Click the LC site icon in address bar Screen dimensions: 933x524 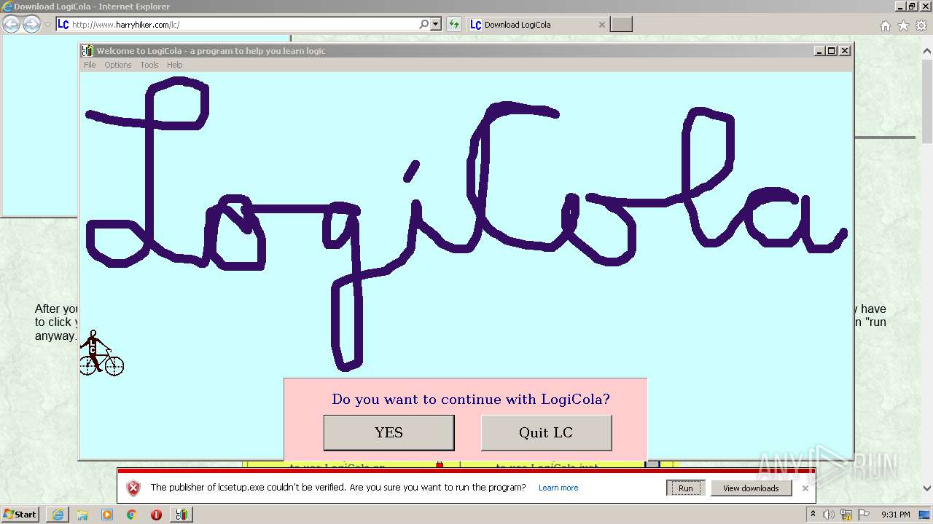pyautogui.click(x=63, y=25)
